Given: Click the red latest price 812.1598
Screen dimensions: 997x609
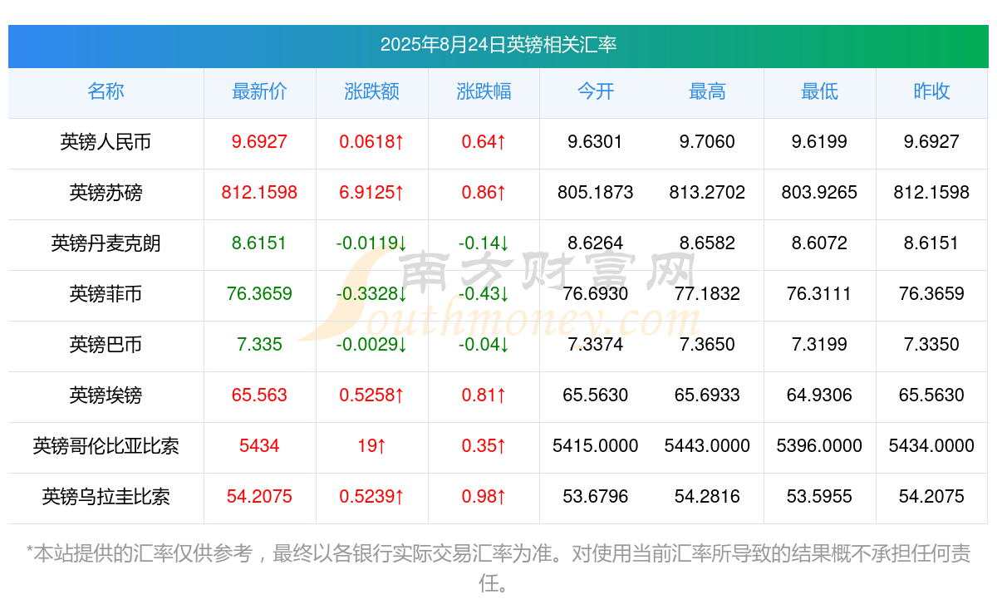Looking at the screenshot, I should (259, 193).
